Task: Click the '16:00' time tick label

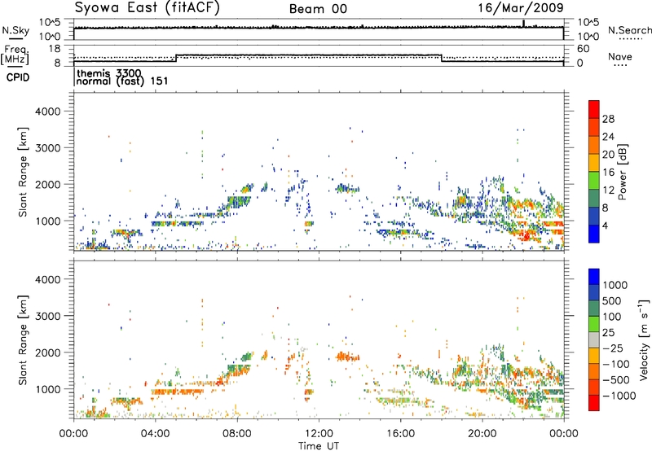Action: click(400, 434)
